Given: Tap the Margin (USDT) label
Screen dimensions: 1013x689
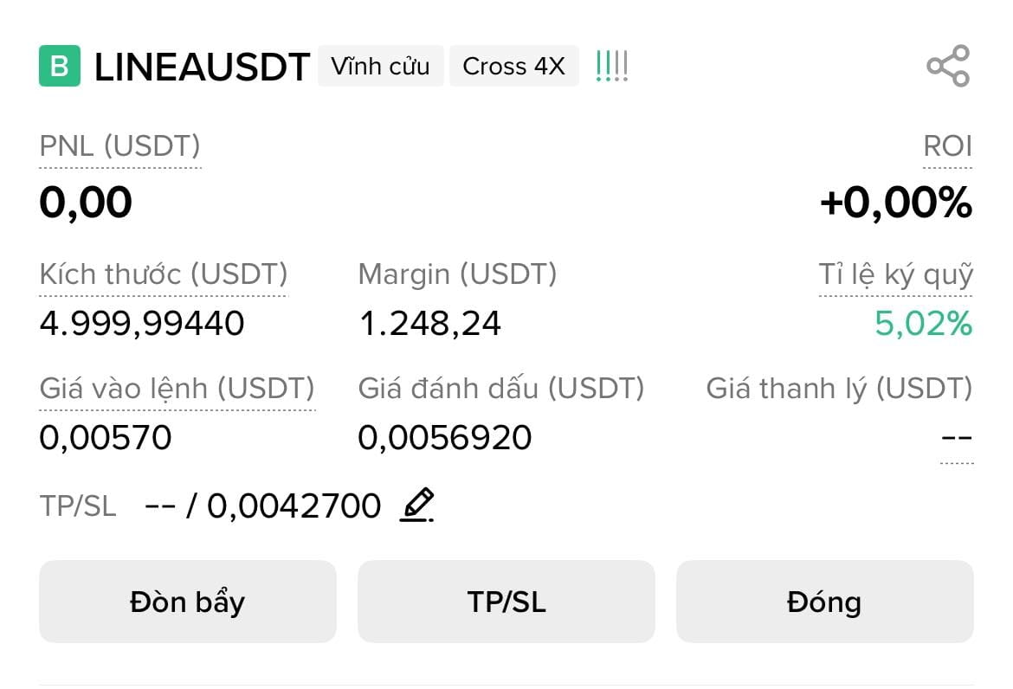Looking at the screenshot, I should (457, 274).
